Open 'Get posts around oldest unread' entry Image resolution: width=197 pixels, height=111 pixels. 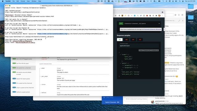(24, 73)
